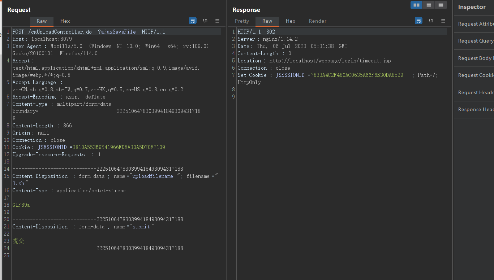
Task: Switch to Request Raw tab
Action: (42, 21)
